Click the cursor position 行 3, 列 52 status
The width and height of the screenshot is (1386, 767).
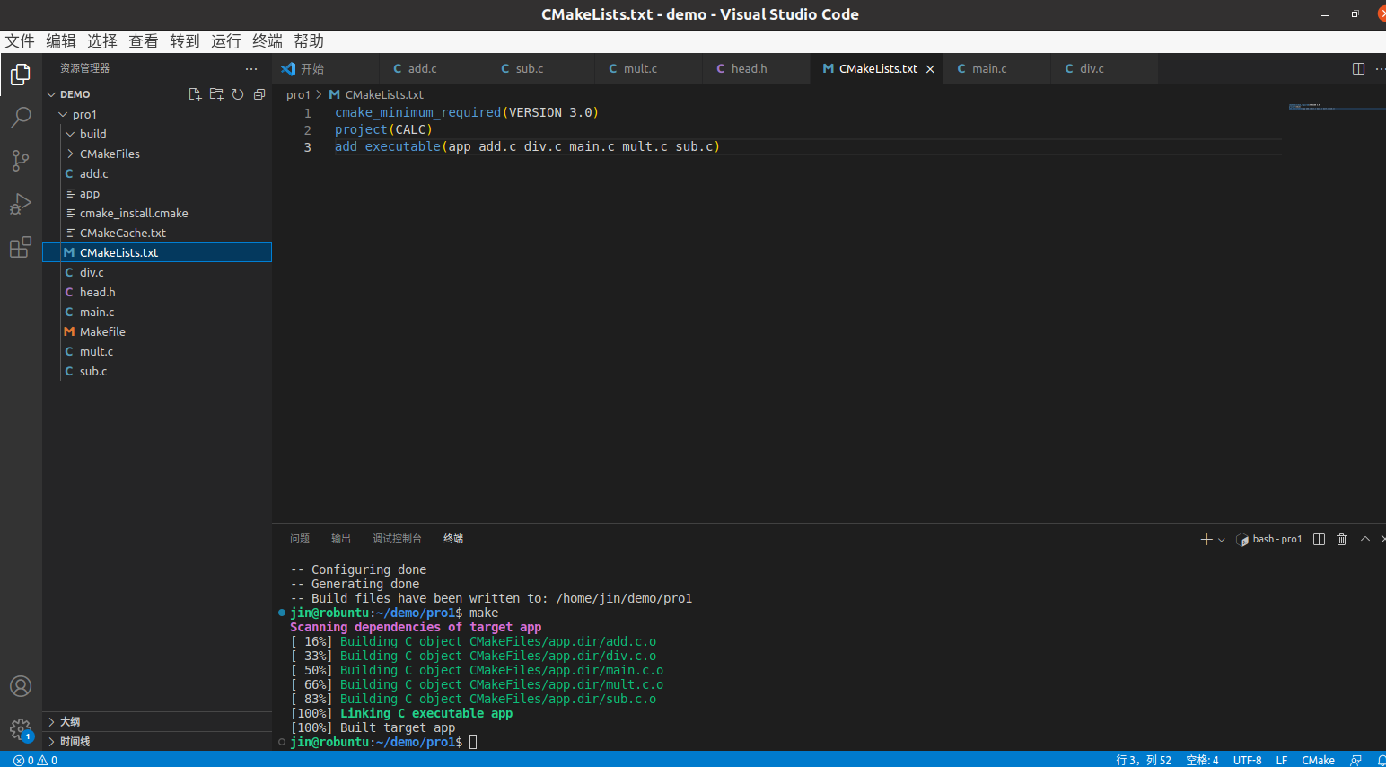tap(1144, 760)
